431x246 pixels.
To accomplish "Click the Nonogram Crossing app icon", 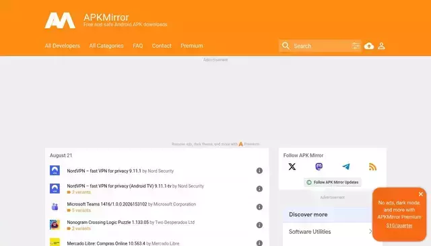I will [55, 224].
